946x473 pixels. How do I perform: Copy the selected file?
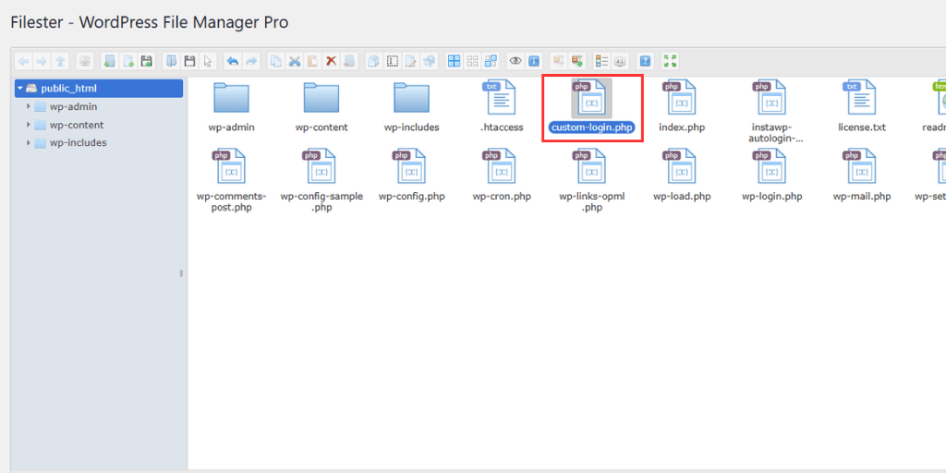[x=275, y=61]
